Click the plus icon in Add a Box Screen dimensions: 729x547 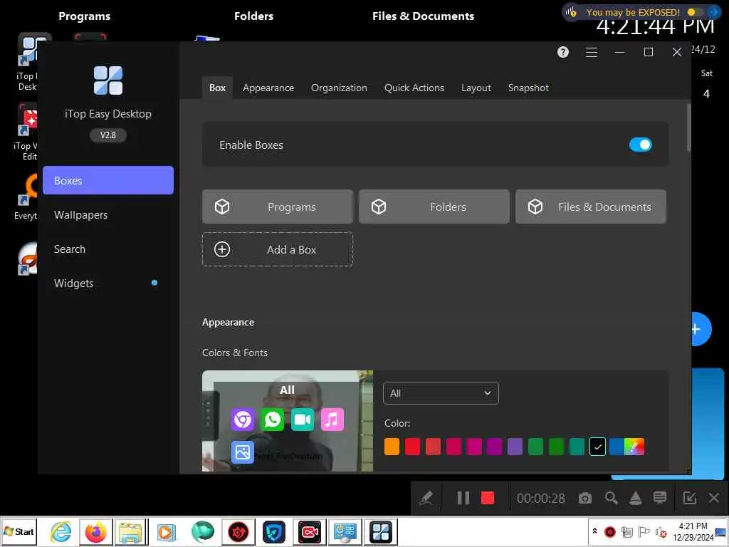click(x=222, y=249)
